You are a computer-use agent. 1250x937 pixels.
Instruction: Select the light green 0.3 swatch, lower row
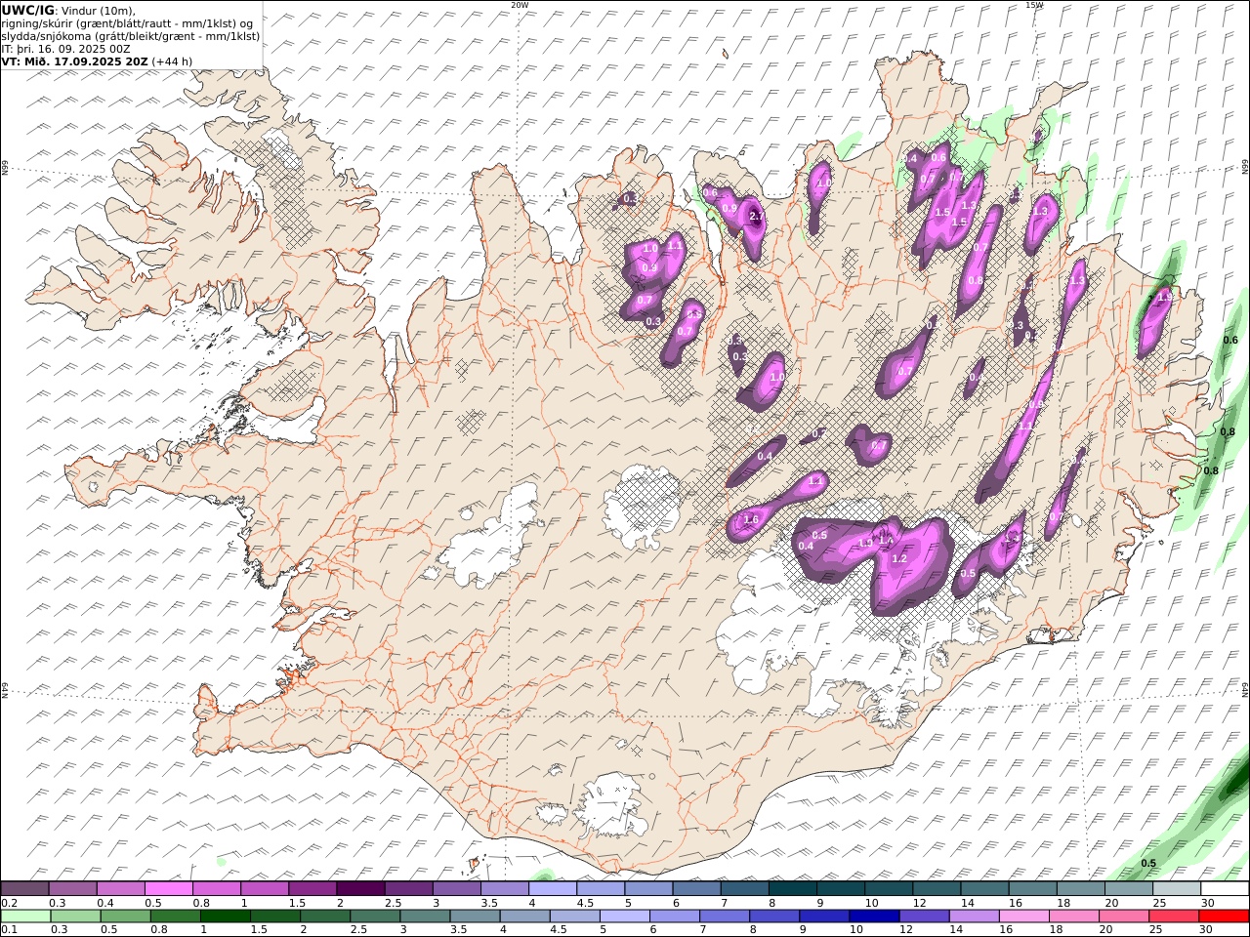coord(75,916)
